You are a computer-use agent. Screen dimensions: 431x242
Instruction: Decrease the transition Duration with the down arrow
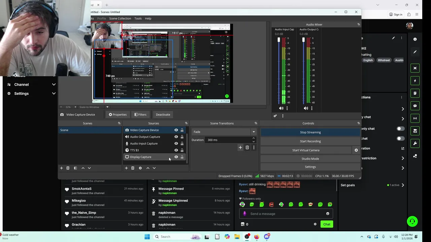point(254,142)
